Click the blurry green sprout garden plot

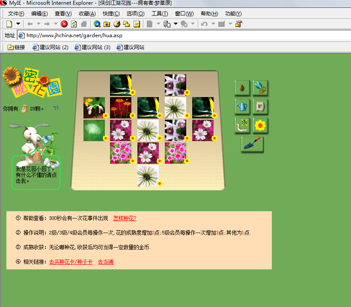94,130
